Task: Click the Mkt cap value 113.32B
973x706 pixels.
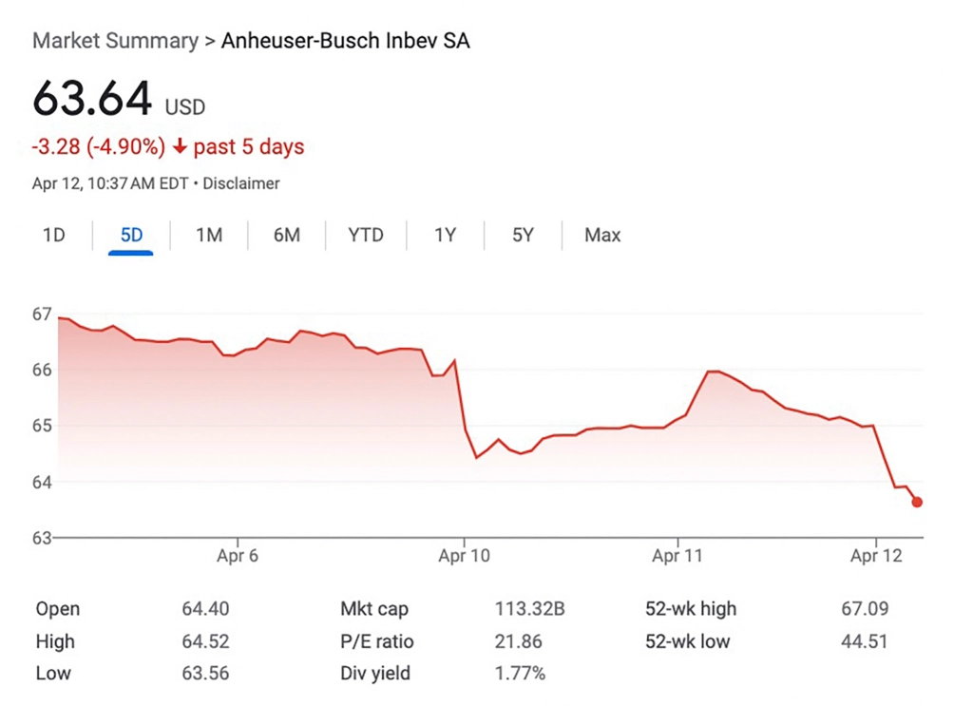Action: [529, 609]
